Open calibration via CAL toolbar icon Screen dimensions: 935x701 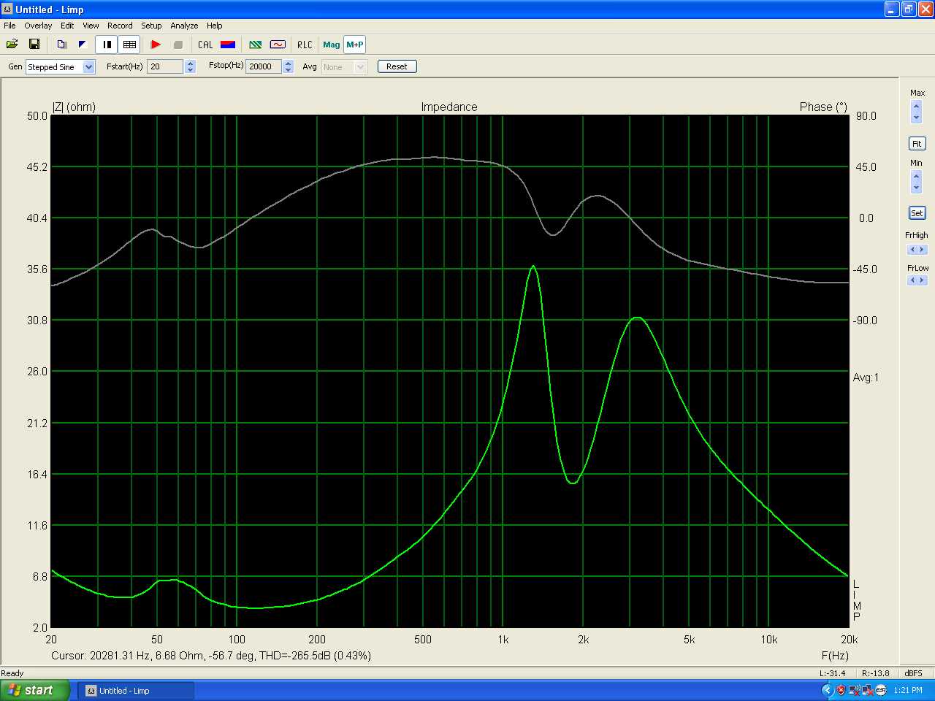[x=205, y=45]
